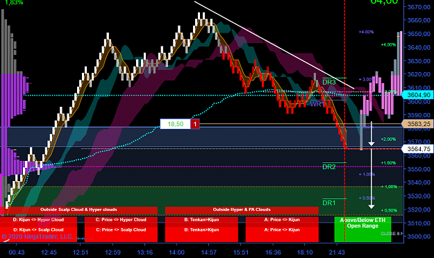Click the 3630,00 price axis label

(x=419, y=61)
